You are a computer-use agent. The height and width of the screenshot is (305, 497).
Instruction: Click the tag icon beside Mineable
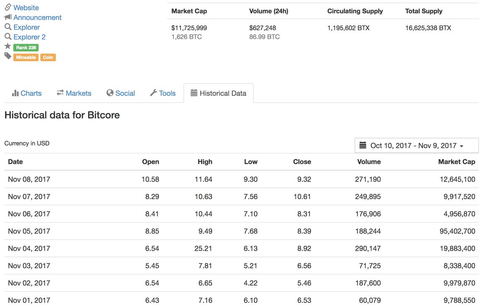point(8,56)
